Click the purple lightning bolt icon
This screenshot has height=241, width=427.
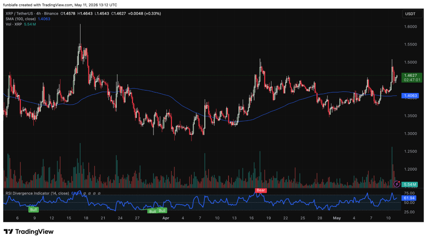pyautogui.click(x=397, y=184)
